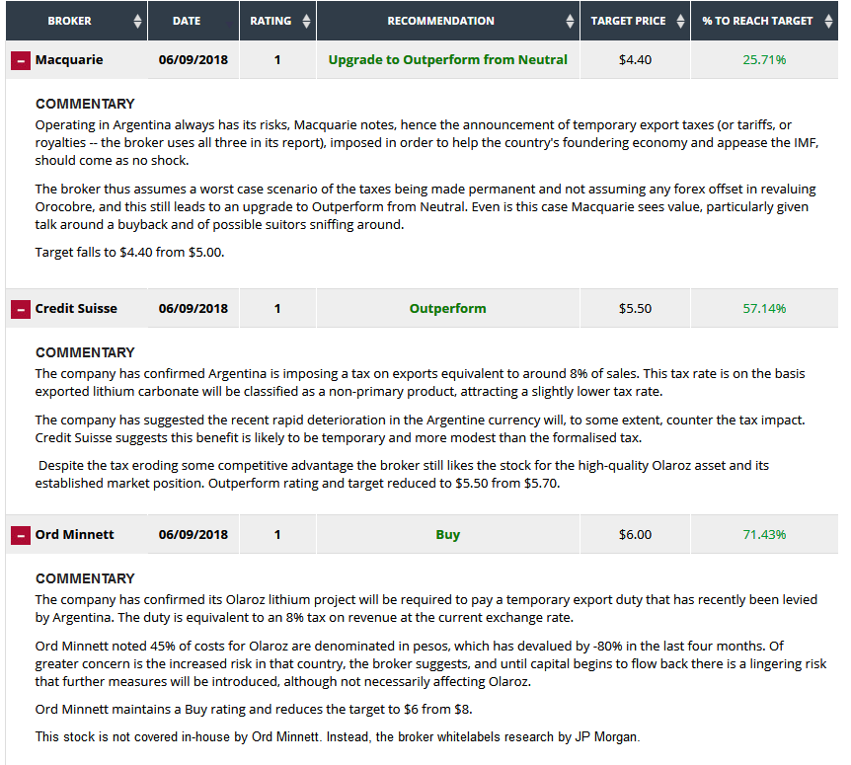Select the Macquarie broker name
851x765 pixels.
[69, 59]
